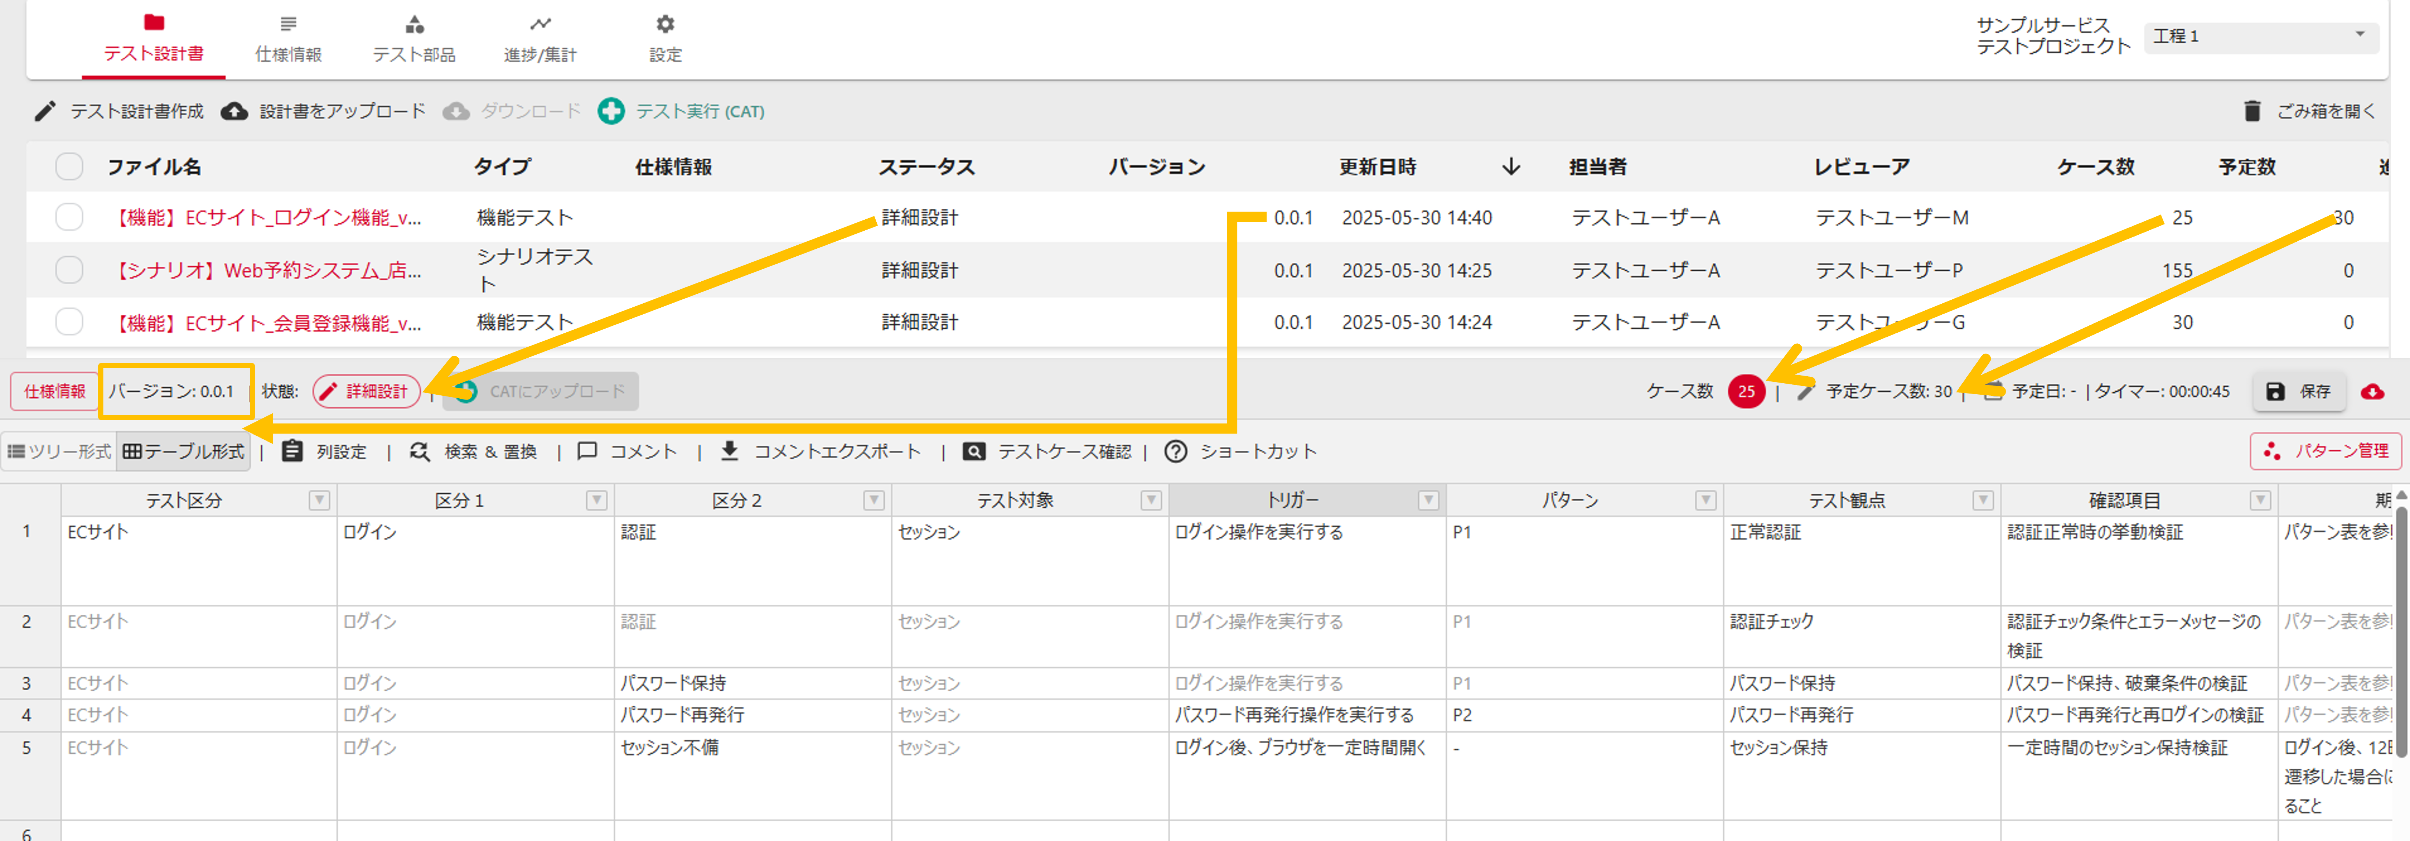Click the question mark ショートカット icon

pos(1175,452)
